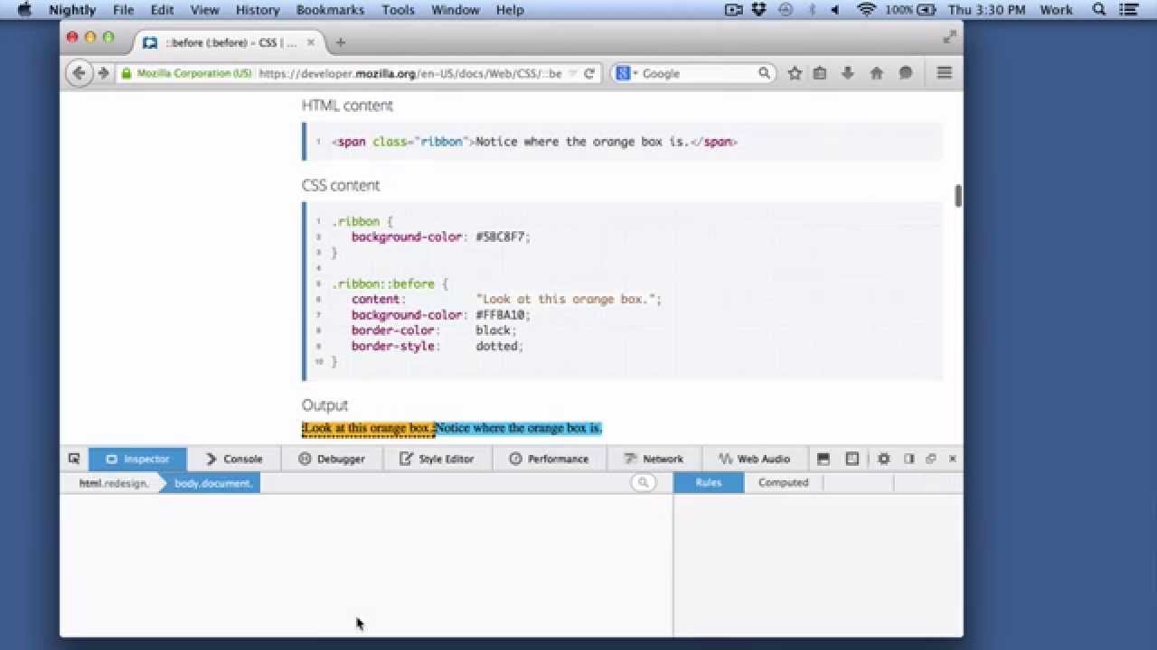Open the search engine dropdown
This screenshot has height=650, width=1157.
626,73
